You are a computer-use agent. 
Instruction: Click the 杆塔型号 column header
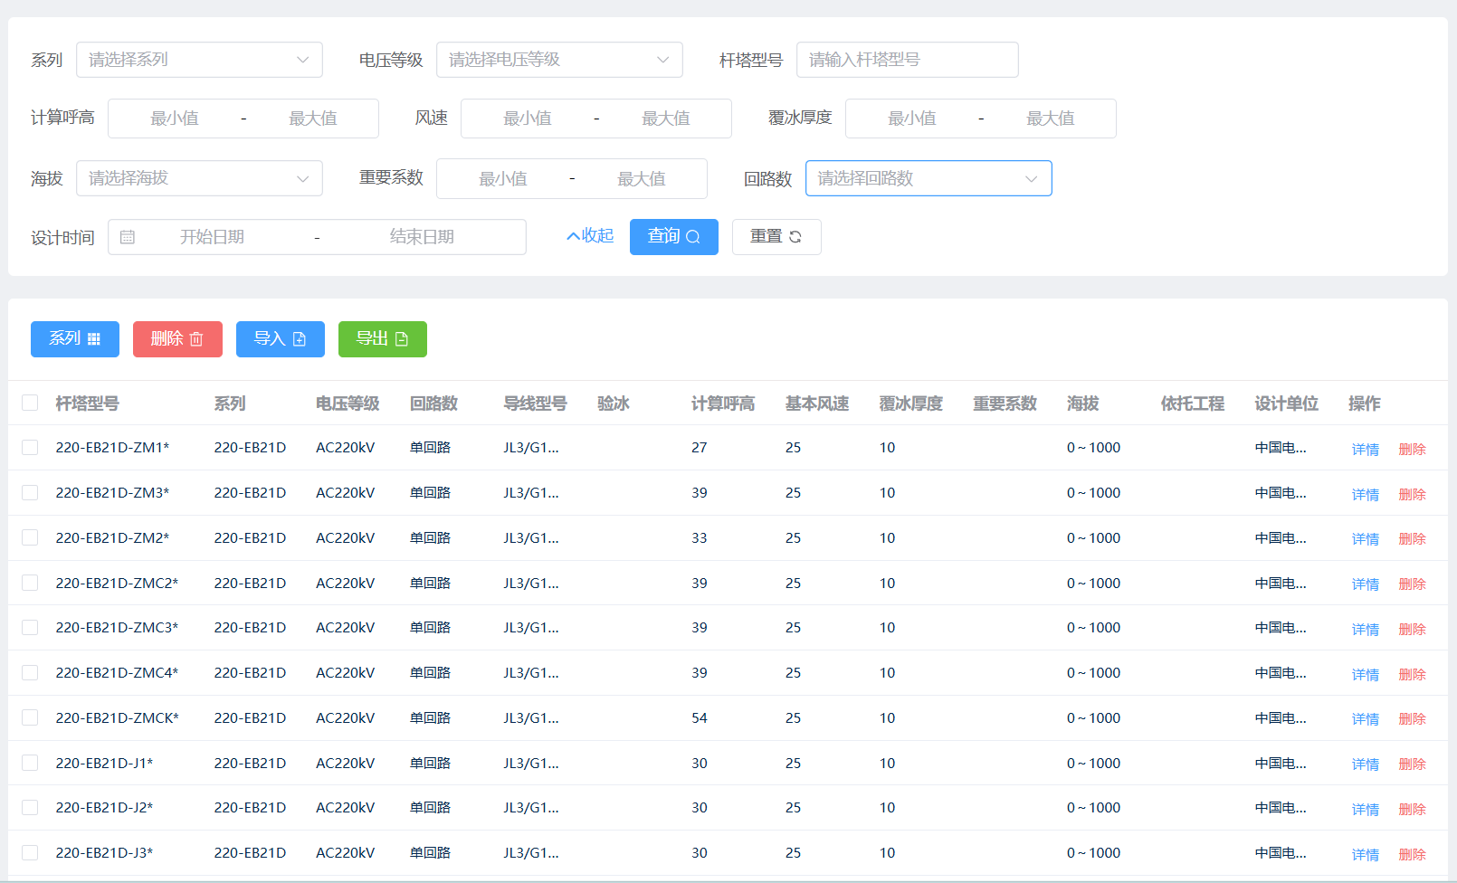point(87,404)
